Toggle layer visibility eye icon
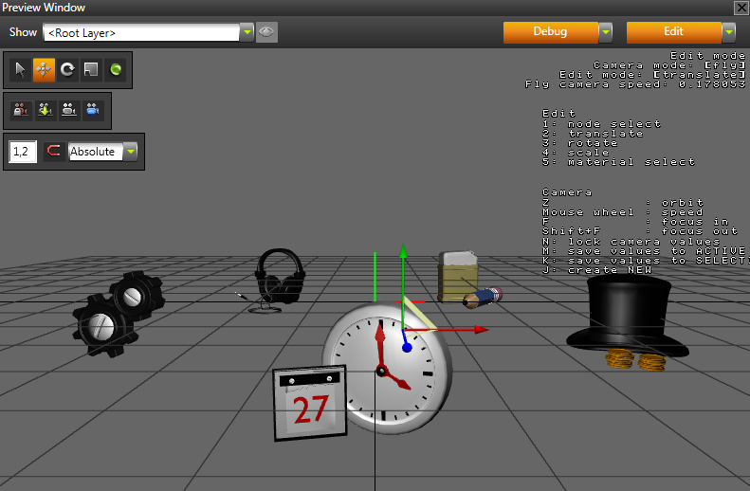 (267, 32)
